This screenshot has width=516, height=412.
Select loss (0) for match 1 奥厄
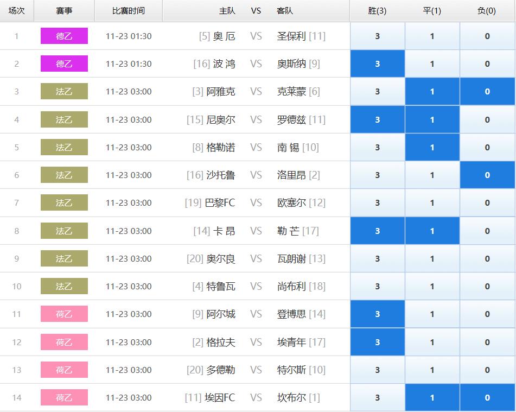tap(487, 36)
